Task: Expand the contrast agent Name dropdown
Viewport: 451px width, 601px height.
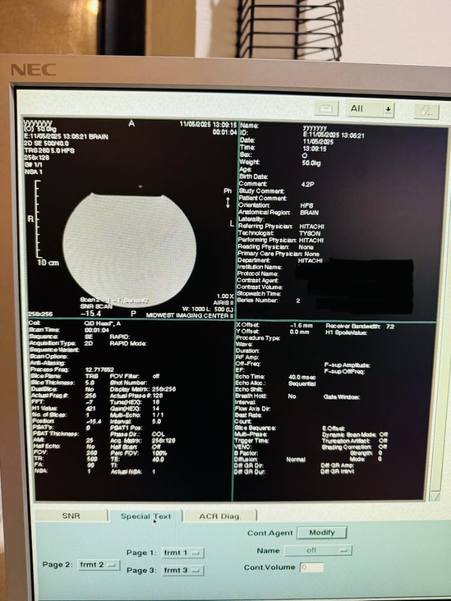Action: [318, 550]
